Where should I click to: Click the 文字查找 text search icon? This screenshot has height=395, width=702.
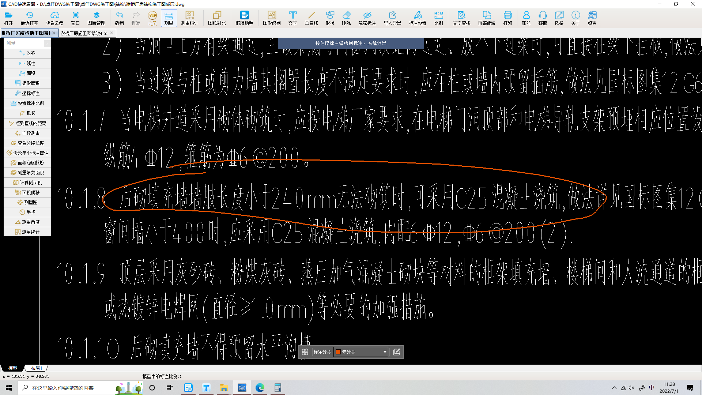(461, 18)
